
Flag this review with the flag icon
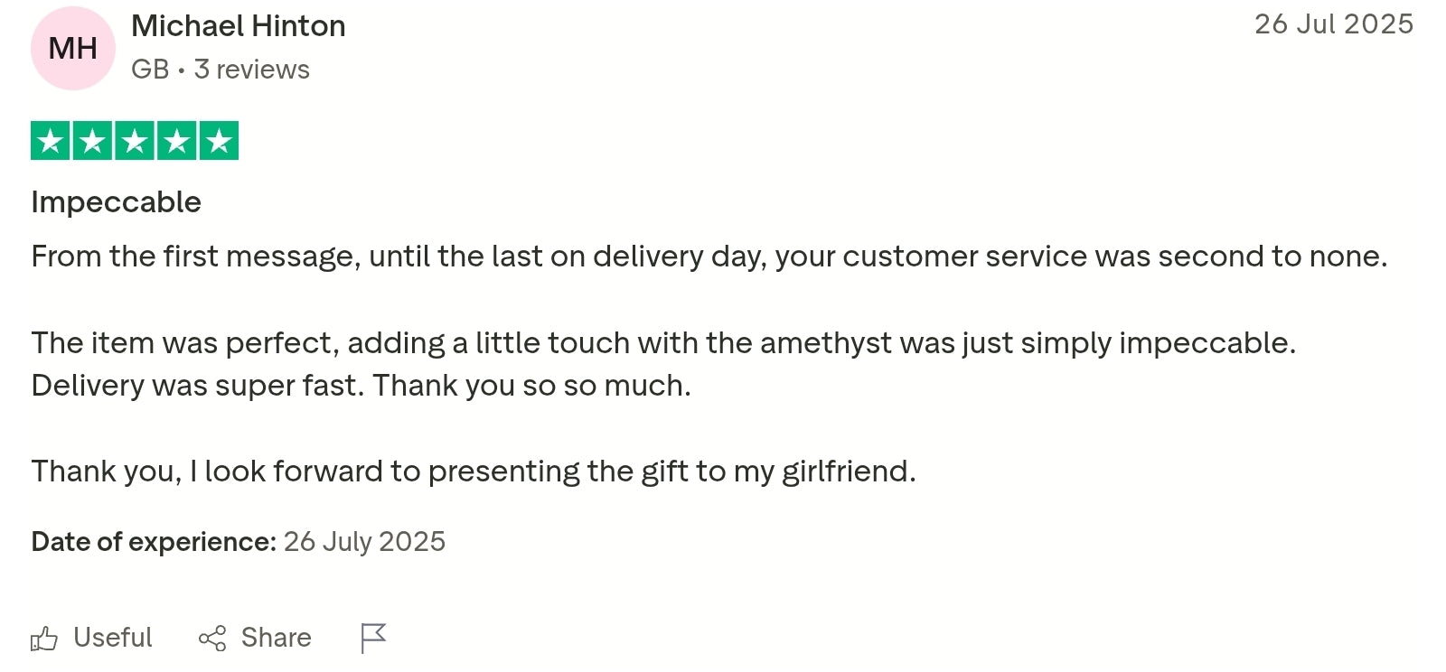tap(372, 638)
